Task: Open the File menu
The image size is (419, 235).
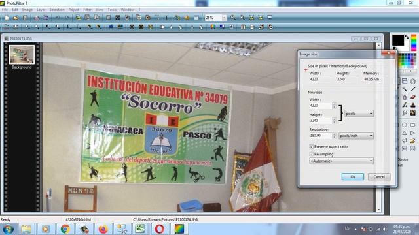Action: (5, 10)
